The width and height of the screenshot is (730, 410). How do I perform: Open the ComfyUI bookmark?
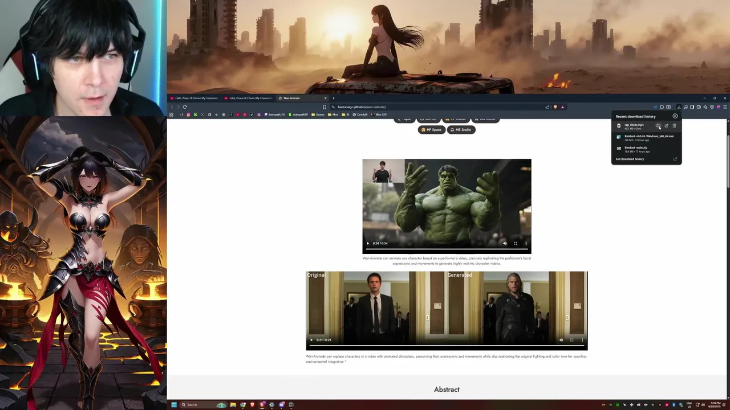click(x=360, y=114)
